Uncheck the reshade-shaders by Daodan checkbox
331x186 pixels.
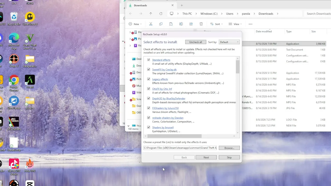(x=148, y=118)
